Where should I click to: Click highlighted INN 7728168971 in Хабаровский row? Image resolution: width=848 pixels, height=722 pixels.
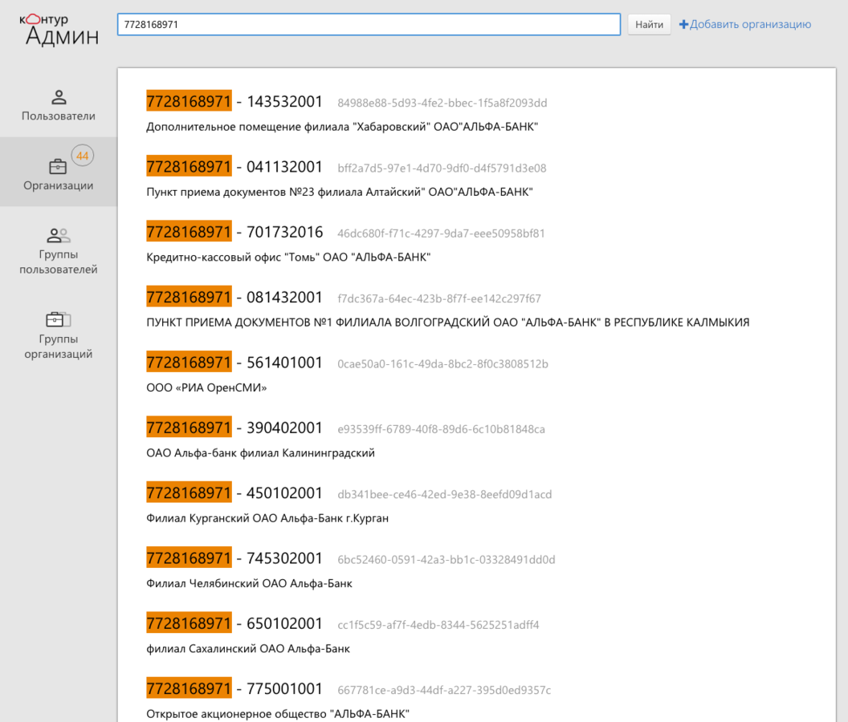(189, 101)
